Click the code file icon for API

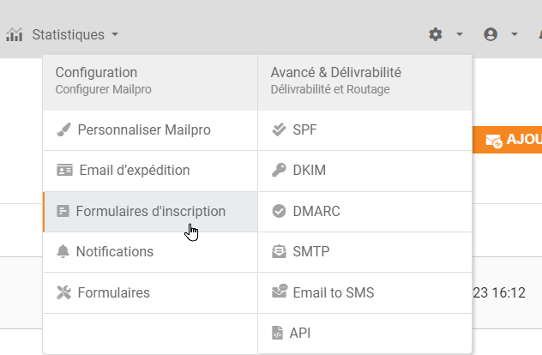277,333
